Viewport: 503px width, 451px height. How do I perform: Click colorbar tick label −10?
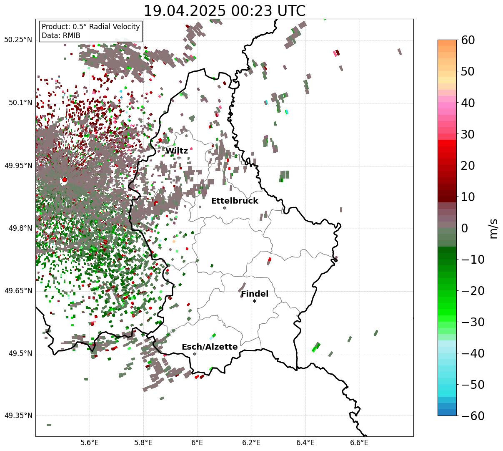click(x=473, y=260)
